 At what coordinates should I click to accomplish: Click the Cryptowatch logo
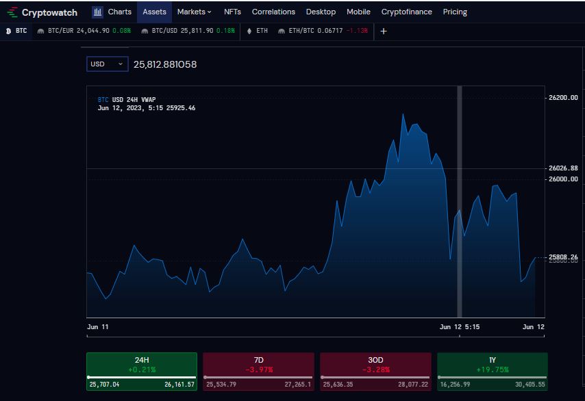(42, 12)
